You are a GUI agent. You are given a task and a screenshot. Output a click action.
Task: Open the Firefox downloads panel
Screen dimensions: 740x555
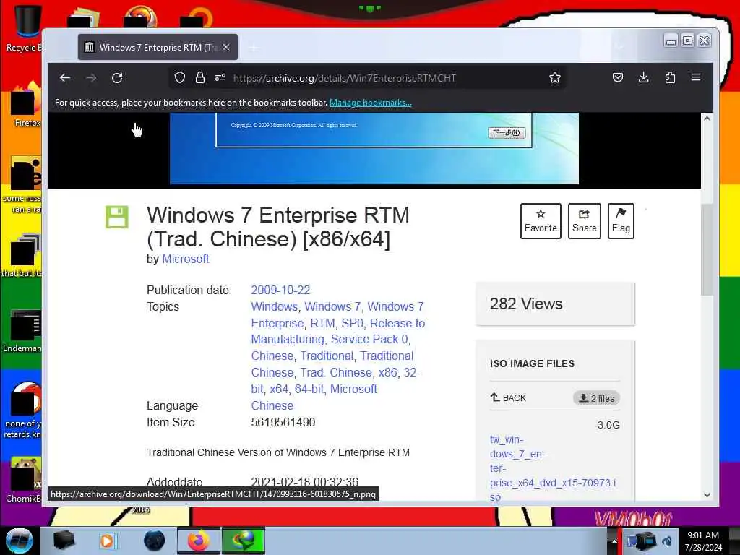coord(643,78)
